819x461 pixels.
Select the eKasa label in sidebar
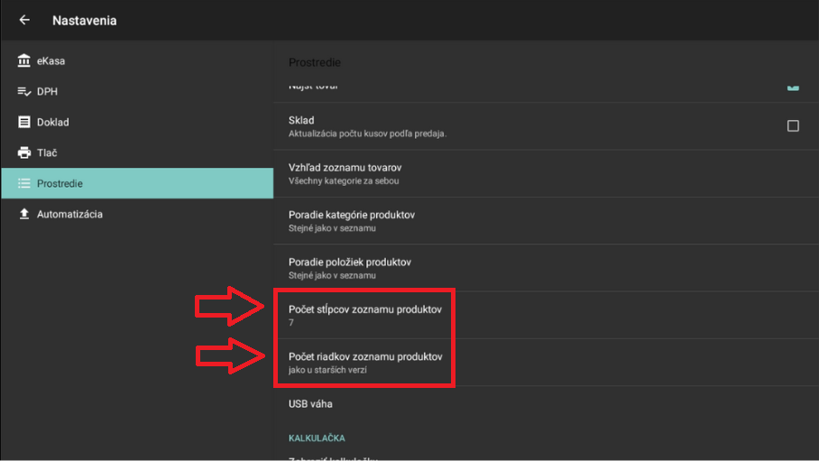coord(51,61)
